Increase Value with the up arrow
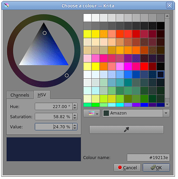This screenshot has width=178, height=179. pyautogui.click(x=75, y=125)
